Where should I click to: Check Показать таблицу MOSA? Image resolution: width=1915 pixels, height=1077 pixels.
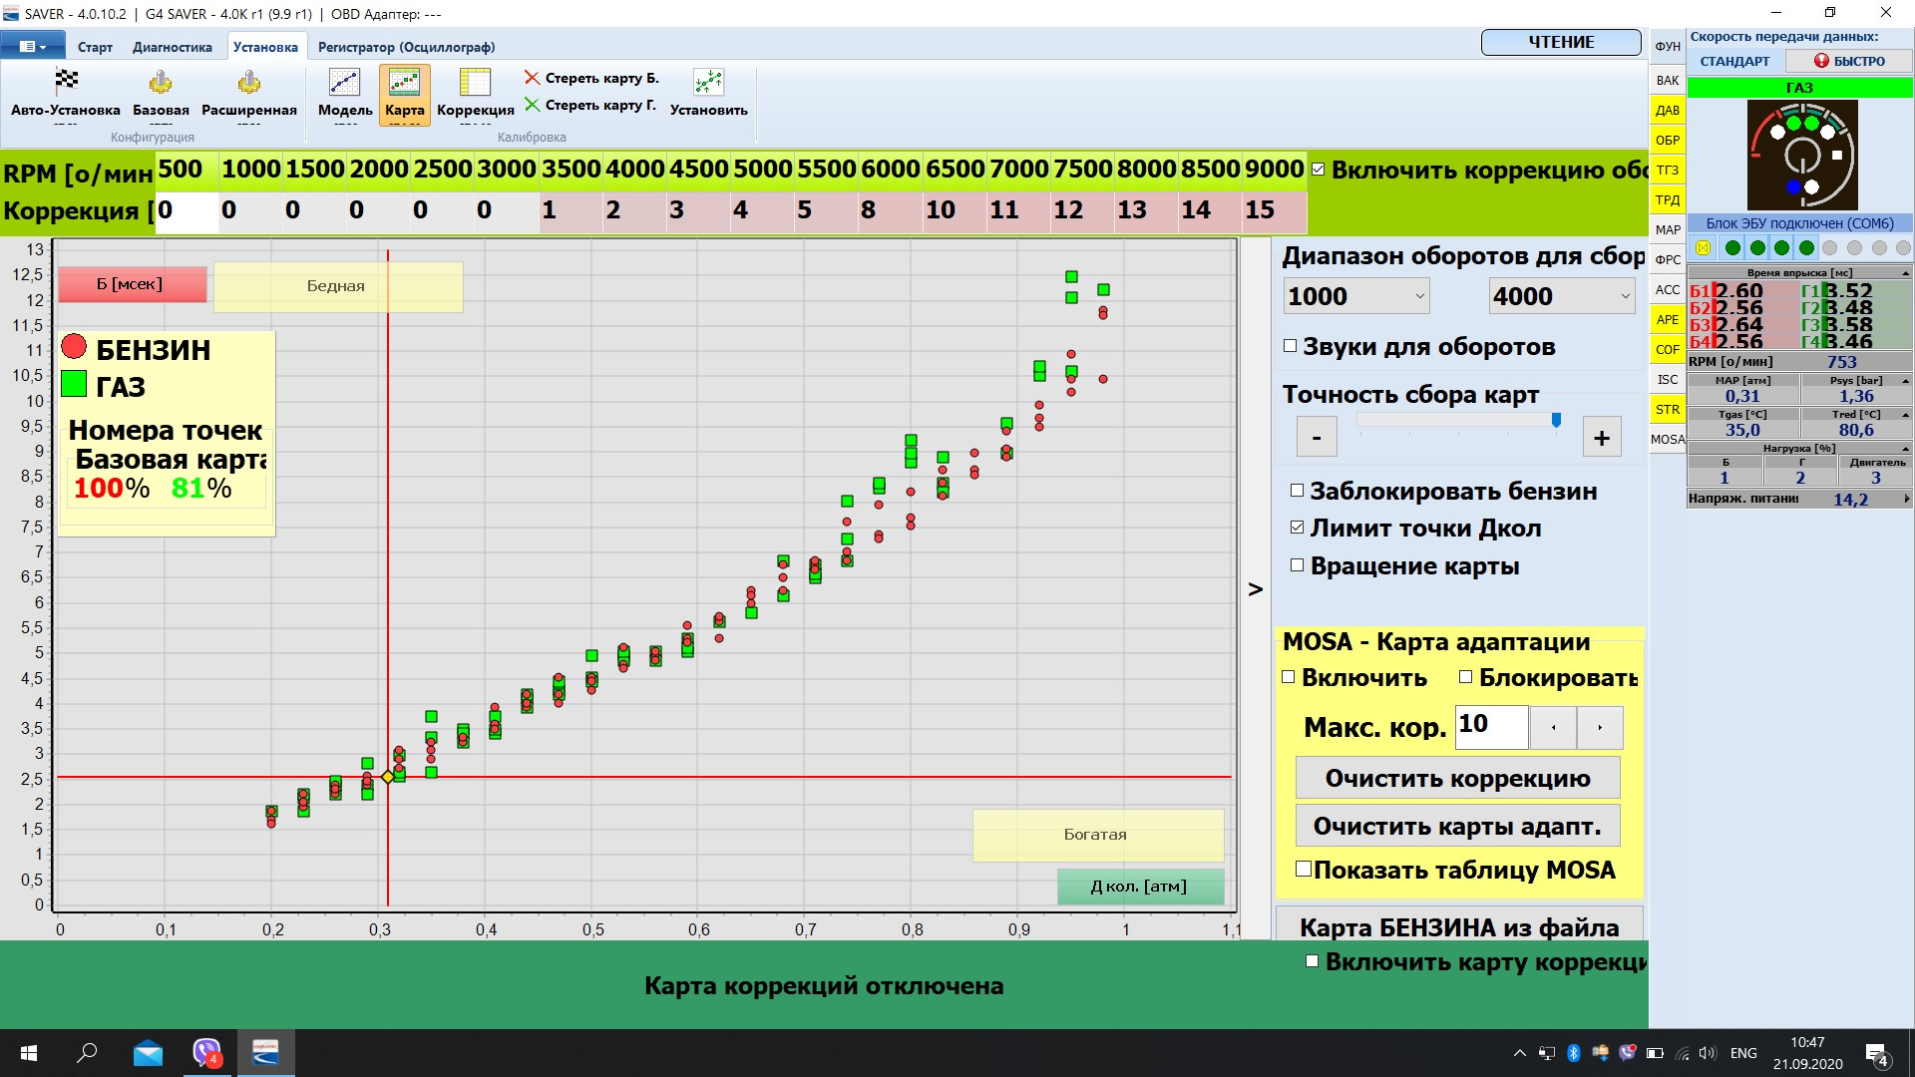click(x=1303, y=869)
